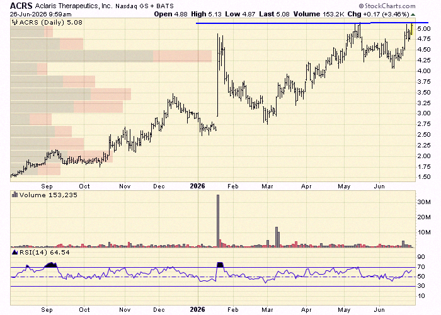441x315 pixels.
Task: Click the ACRS ticker symbol in the title
Action: (x=21, y=6)
